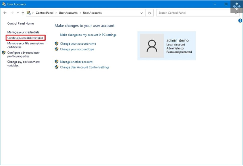Open Change User Account Control settings
243x166 pixels.
tap(84, 67)
